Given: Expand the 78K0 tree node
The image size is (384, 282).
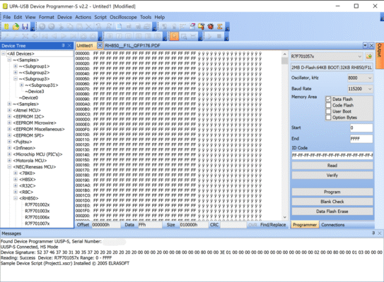Looking at the screenshot, I should (x=15, y=173).
